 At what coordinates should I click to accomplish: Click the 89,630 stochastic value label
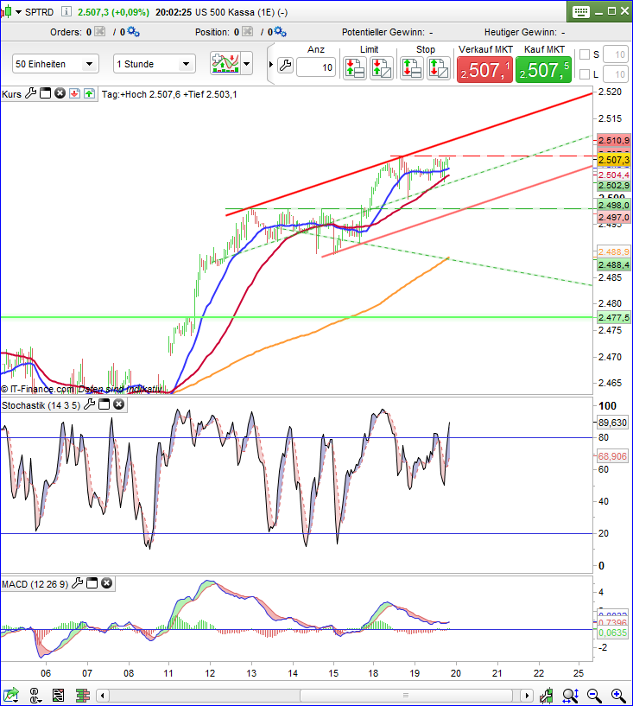coord(612,423)
